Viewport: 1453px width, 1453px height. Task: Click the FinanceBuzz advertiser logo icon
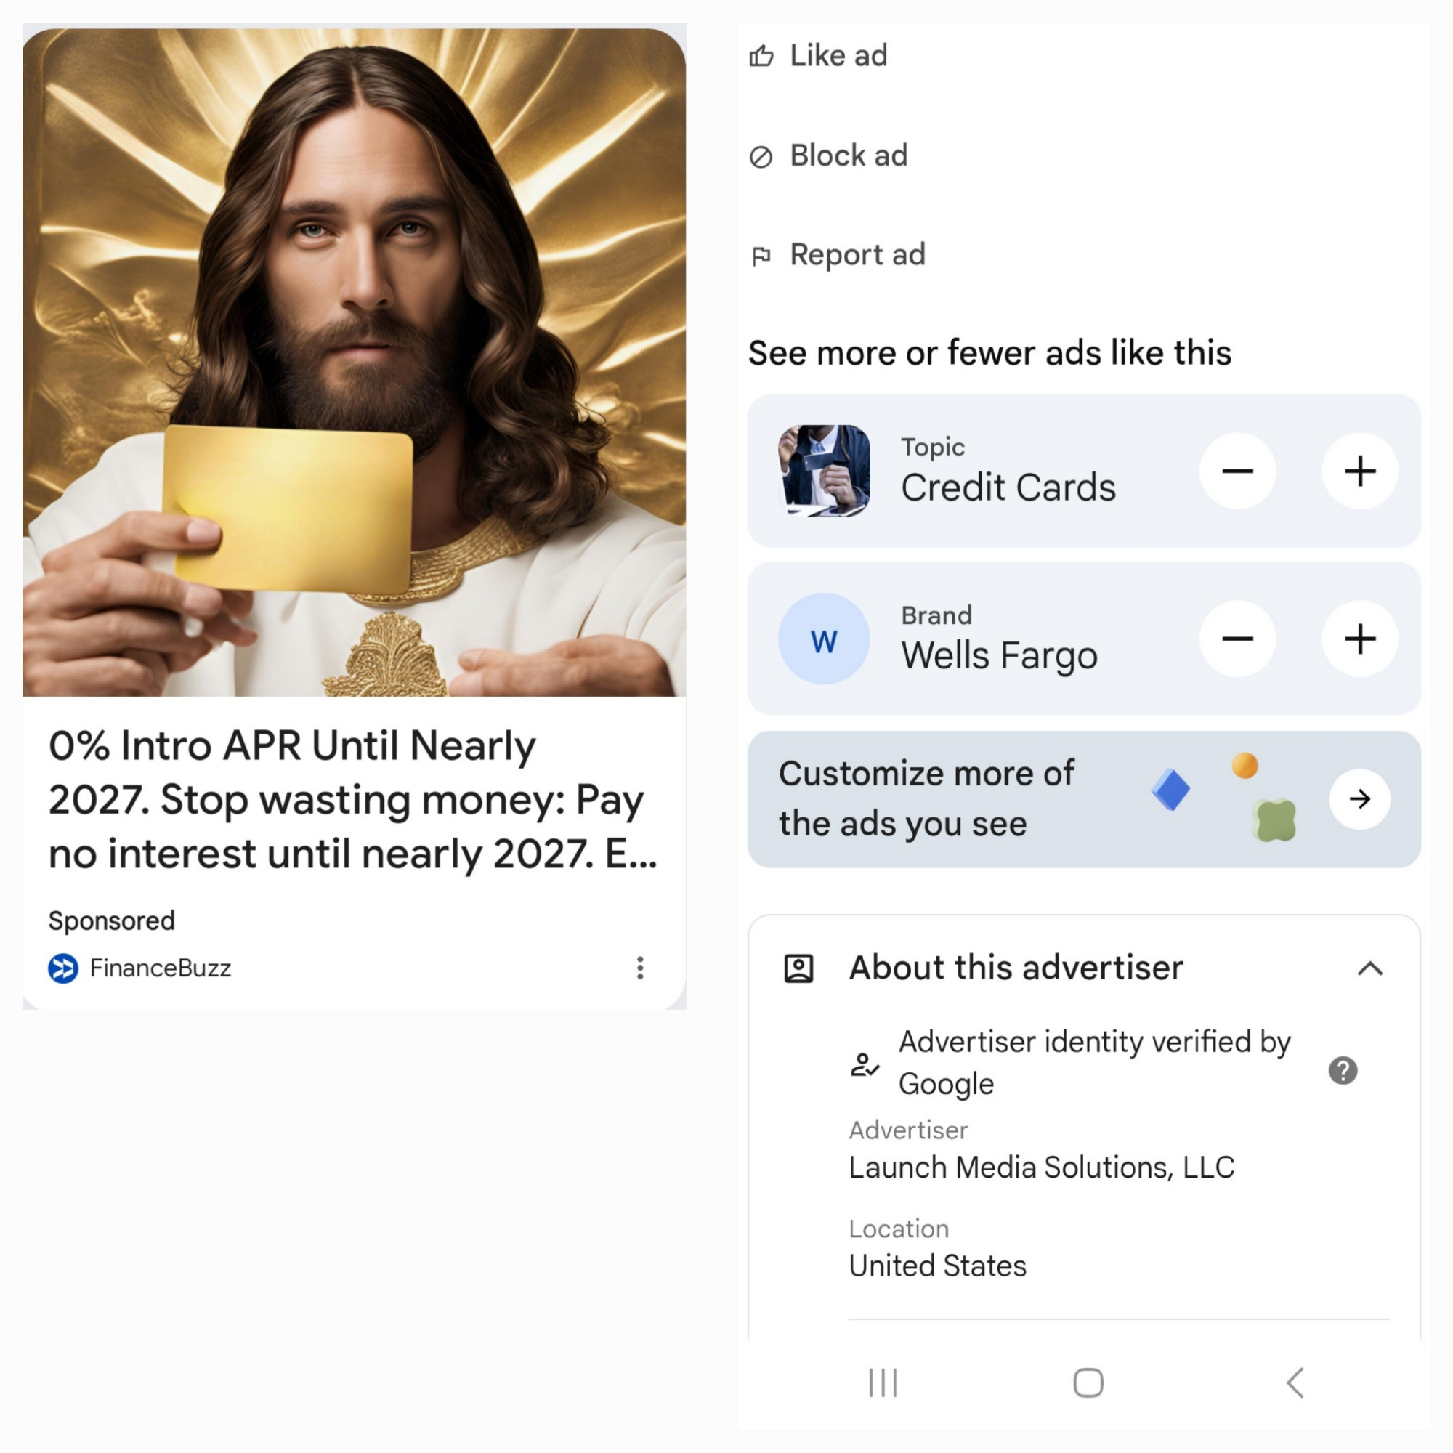(x=62, y=968)
